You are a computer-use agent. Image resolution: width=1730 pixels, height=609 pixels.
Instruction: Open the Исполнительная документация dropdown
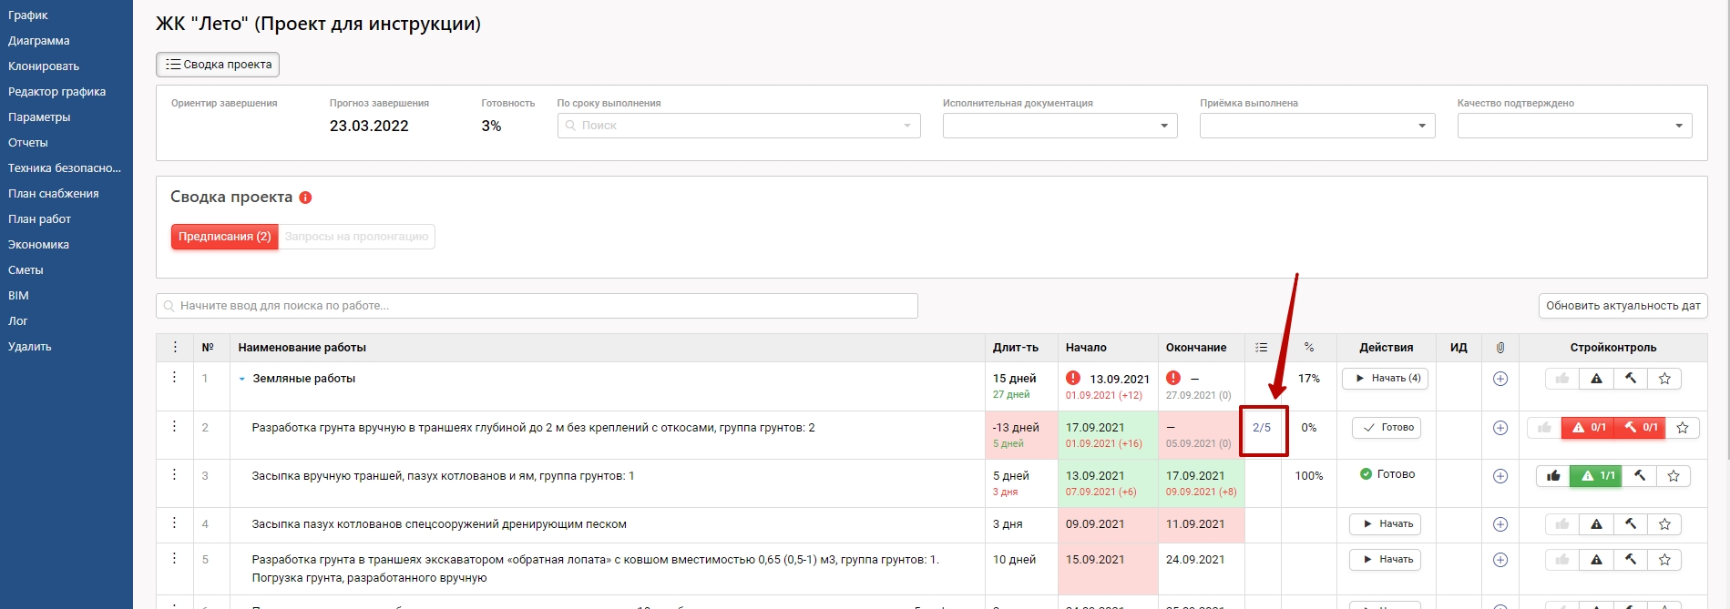[1059, 126]
